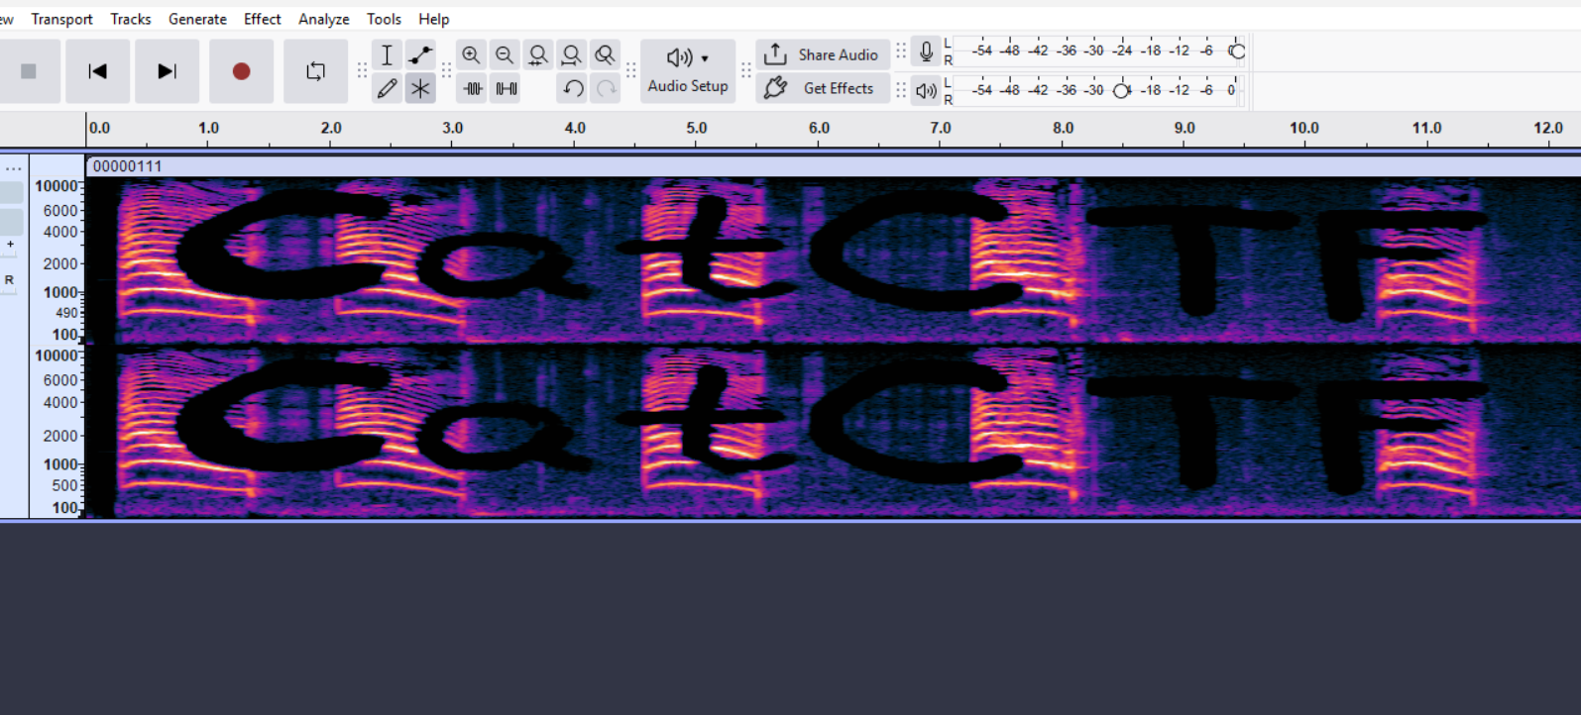The image size is (1581, 715).
Task: Select the I-beam Selection tool
Action: [388, 54]
